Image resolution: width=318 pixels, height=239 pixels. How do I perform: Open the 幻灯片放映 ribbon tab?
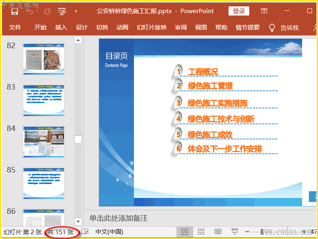(x=152, y=27)
